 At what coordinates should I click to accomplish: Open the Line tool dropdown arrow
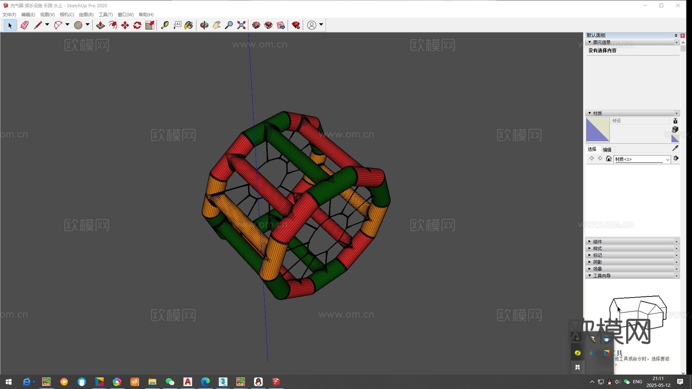[47, 25]
